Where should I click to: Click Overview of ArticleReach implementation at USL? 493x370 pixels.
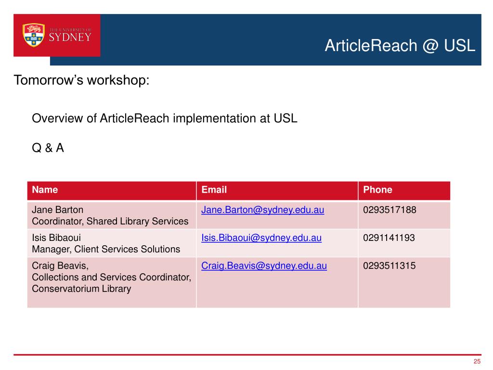click(165, 119)
